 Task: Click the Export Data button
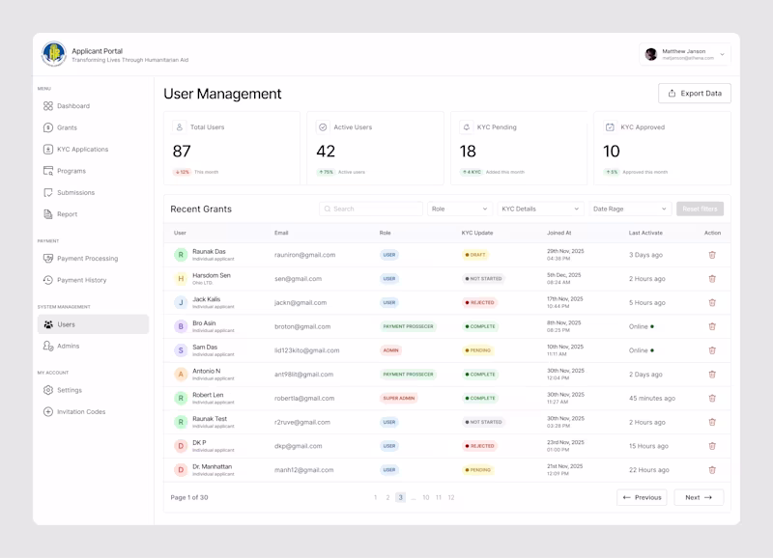point(694,93)
